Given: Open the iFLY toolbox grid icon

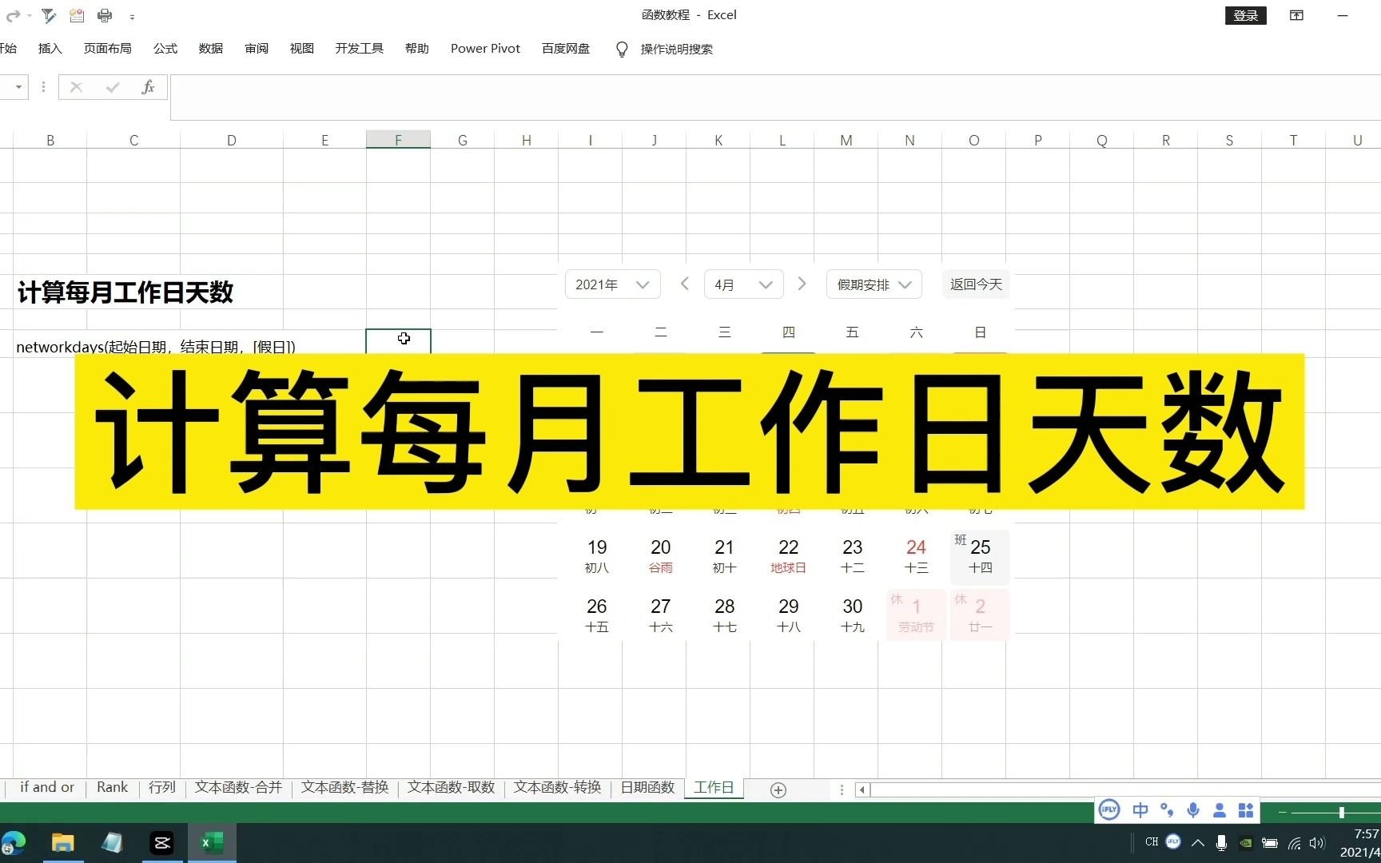Looking at the screenshot, I should 1246,810.
